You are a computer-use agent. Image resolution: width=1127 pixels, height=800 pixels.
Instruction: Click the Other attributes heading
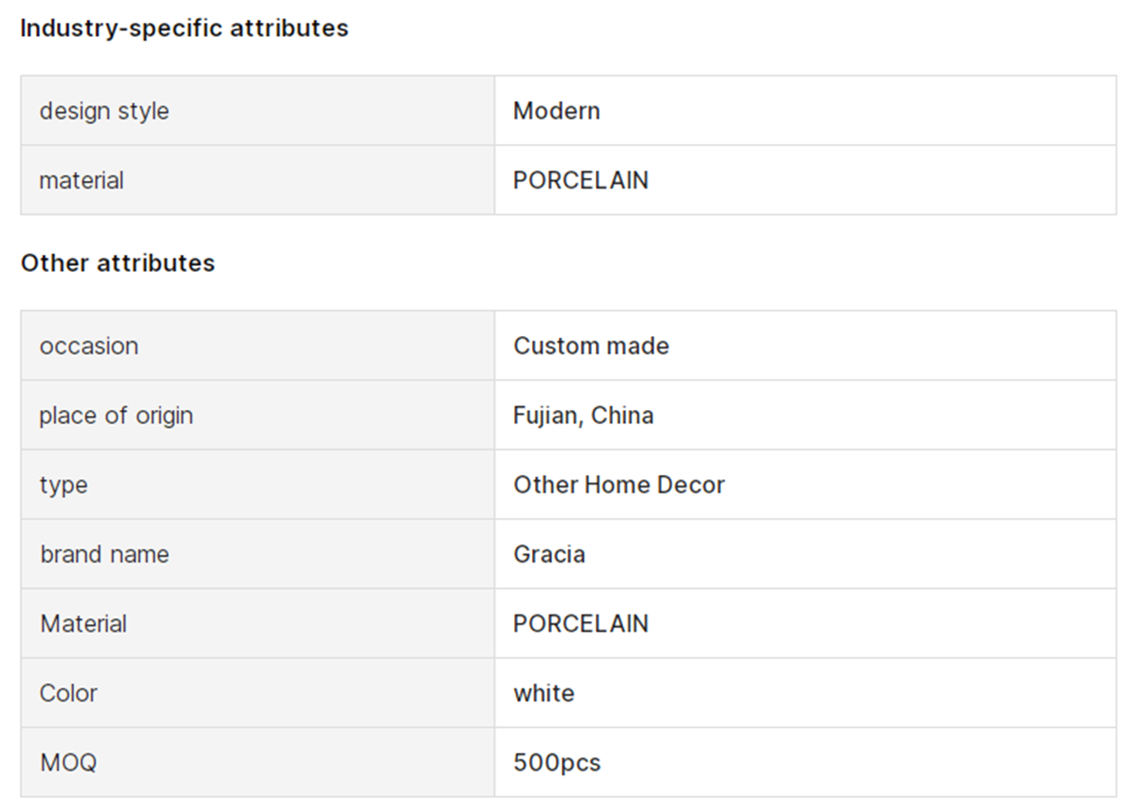coord(117,263)
